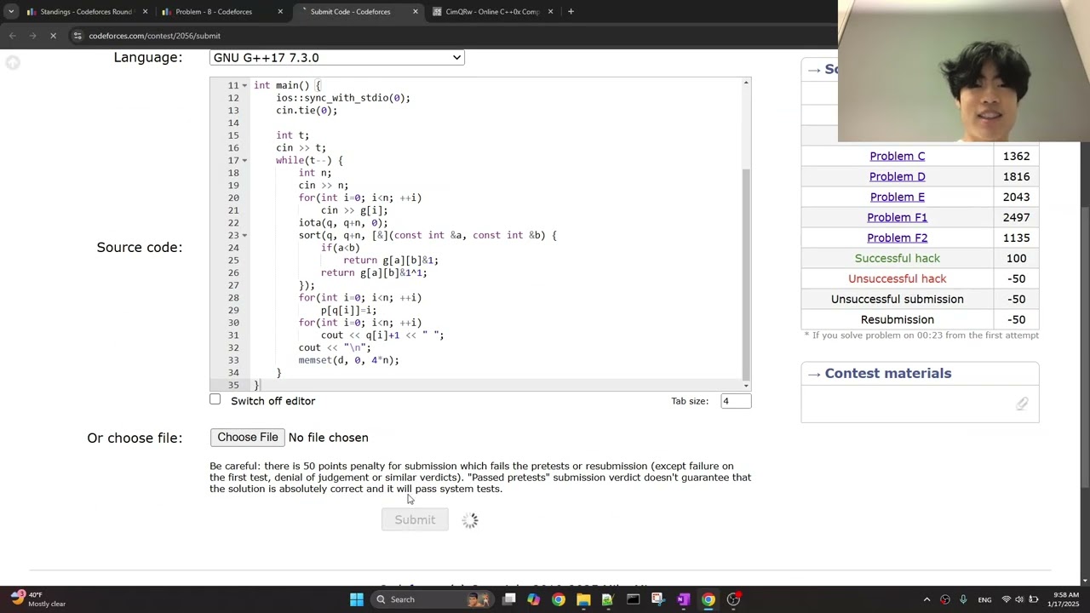1090x613 pixels.
Task: Open the Windows Start menu
Action: tap(357, 599)
